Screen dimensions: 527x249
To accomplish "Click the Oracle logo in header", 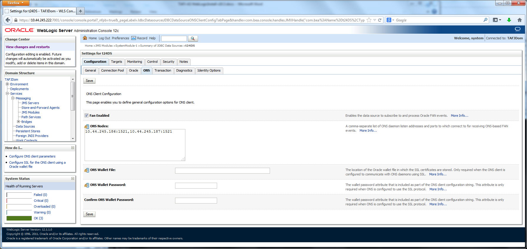I will 19,30.
